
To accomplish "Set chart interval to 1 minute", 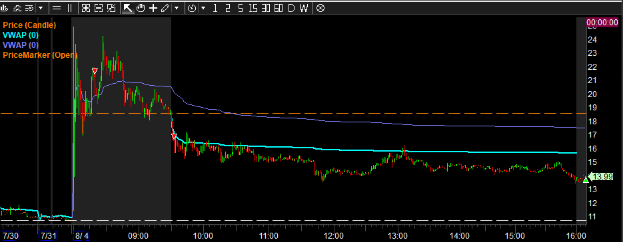I will [215, 8].
